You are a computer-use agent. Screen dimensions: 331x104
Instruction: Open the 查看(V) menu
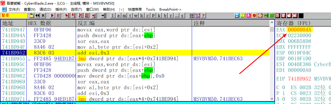[x=30, y=10]
